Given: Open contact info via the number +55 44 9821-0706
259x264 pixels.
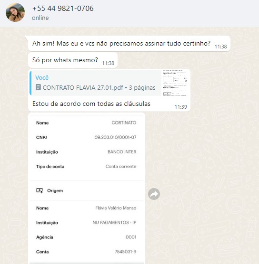Looking at the screenshot, I should pos(63,9).
